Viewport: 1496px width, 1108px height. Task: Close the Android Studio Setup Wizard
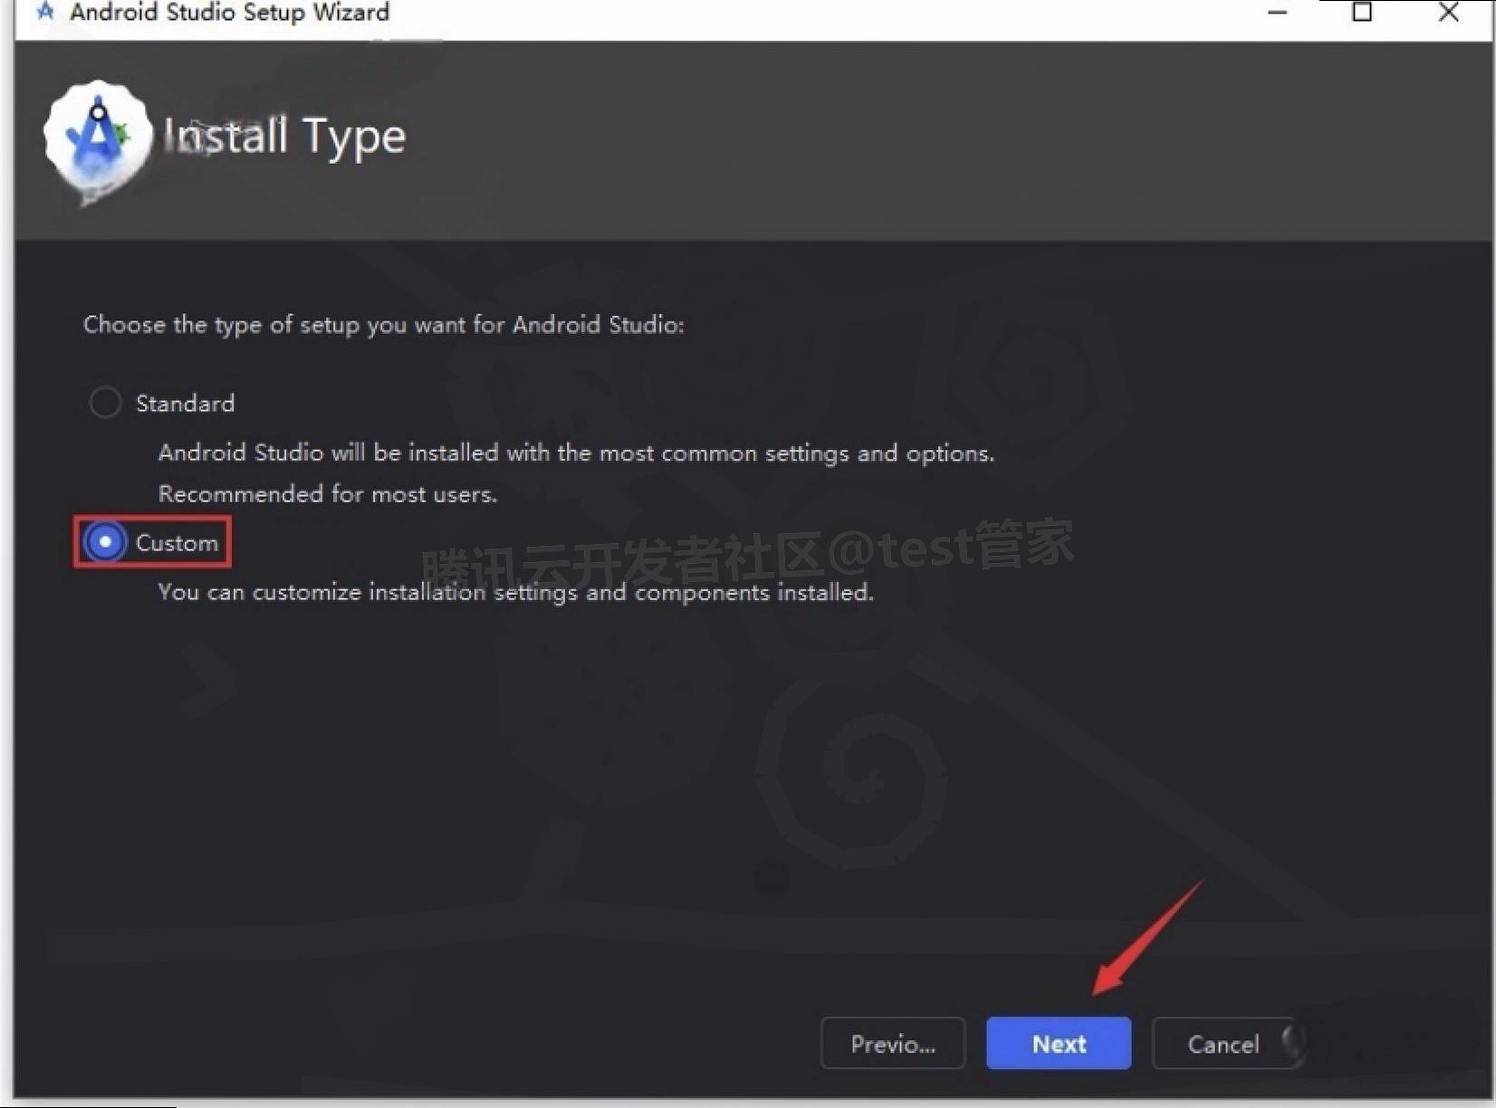point(1448,13)
